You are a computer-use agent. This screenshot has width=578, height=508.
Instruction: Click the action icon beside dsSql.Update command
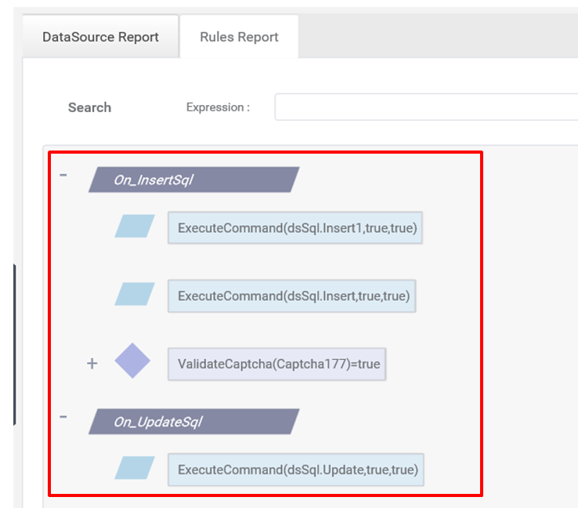pos(135,468)
